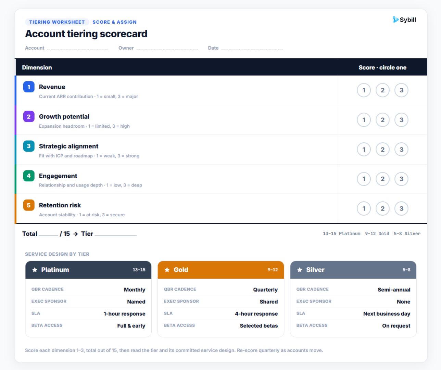This screenshot has width=441, height=370.
Task: Click the Total score blank field
Action: click(48, 234)
